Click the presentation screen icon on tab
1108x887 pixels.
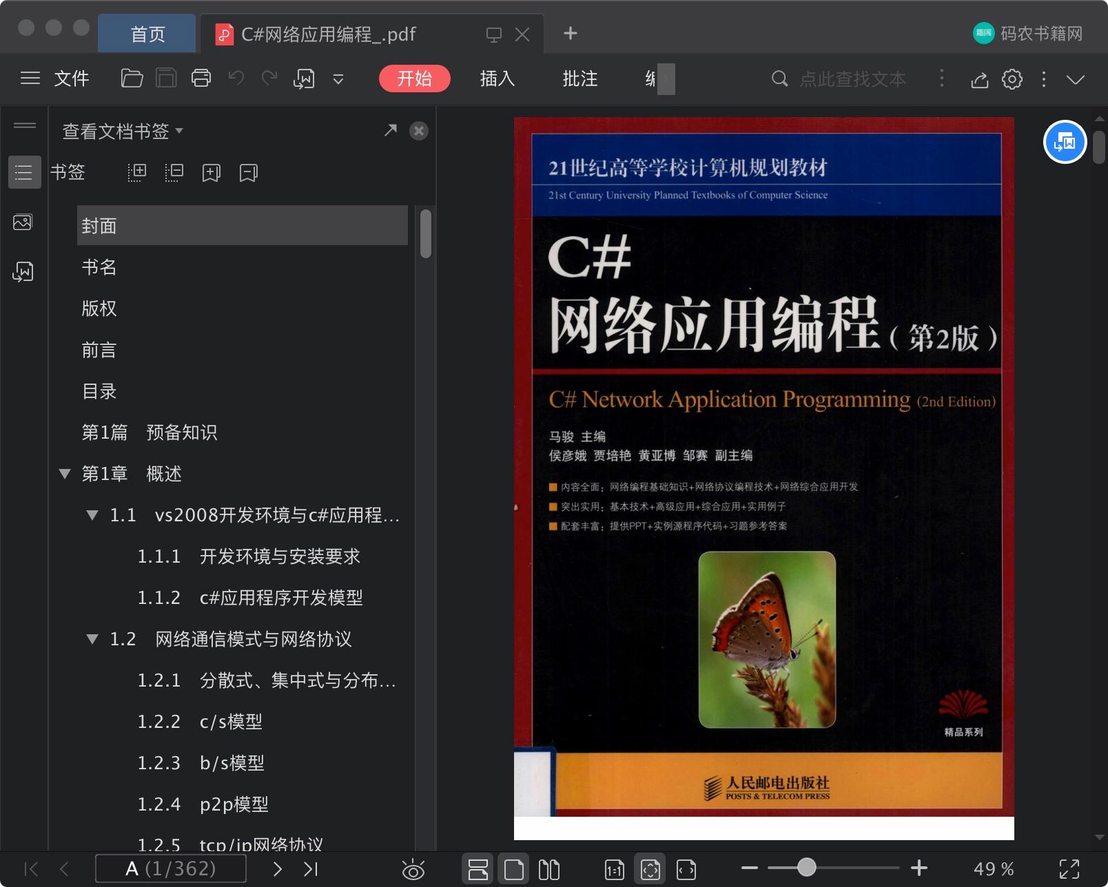coord(493,34)
